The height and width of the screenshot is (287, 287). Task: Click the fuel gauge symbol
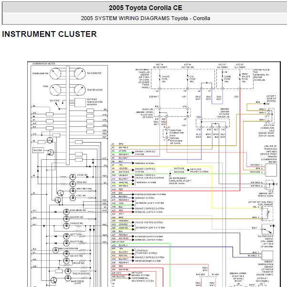coord(55,90)
